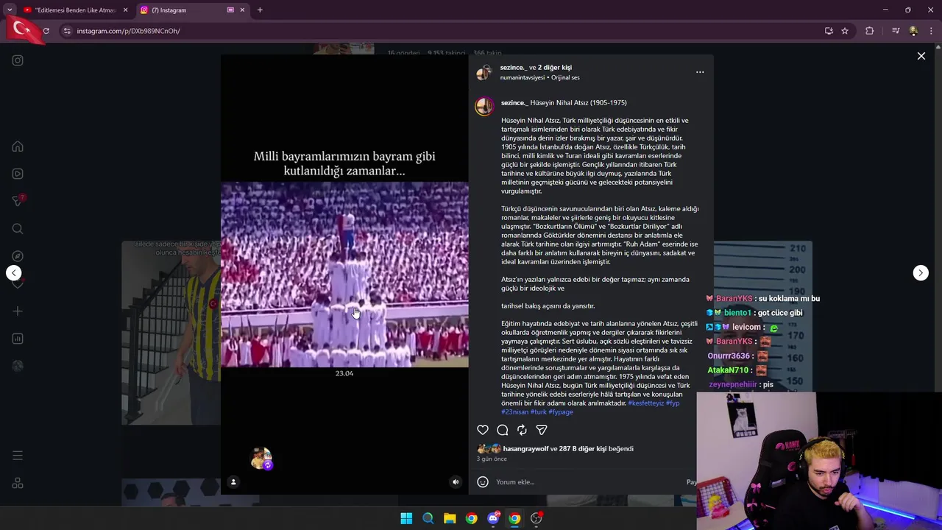Open site information icon in address bar
Image resolution: width=942 pixels, height=530 pixels.
(x=67, y=31)
